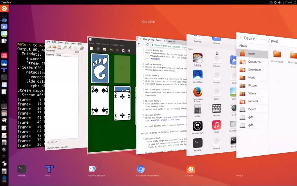Select the Tiled app icon in the switcher
This screenshot has height=186, width=297.
[49, 169]
